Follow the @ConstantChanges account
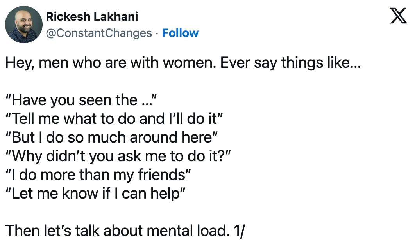415x243 pixels. 180,33
